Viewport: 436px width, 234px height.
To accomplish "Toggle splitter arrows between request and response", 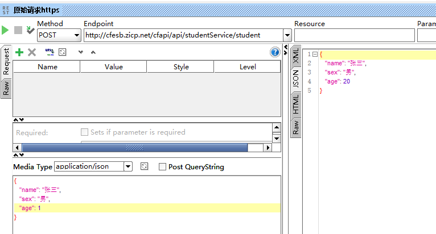I will pos(286,50).
